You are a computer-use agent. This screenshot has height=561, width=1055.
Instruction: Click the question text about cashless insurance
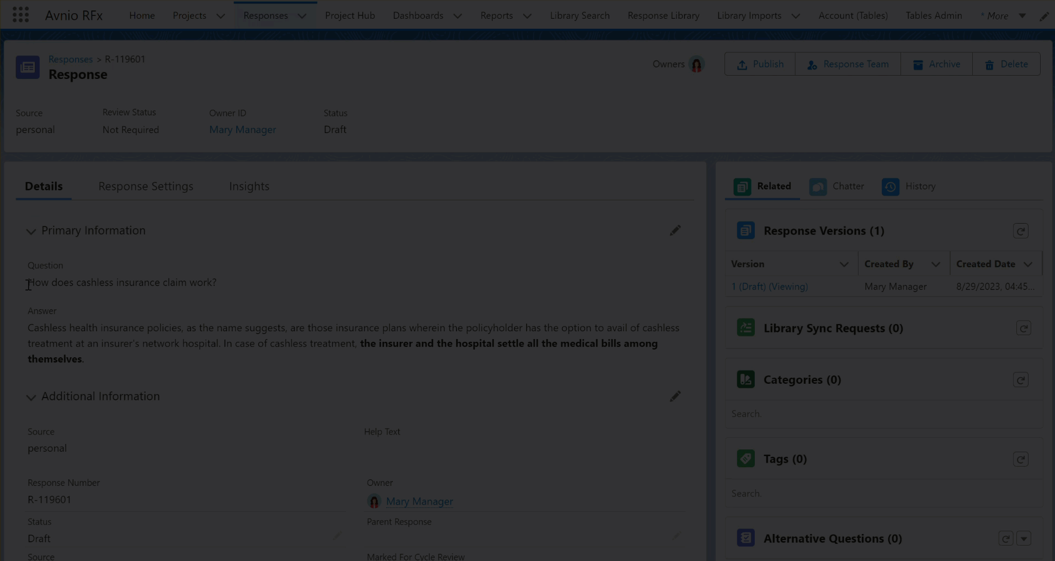[x=122, y=283]
